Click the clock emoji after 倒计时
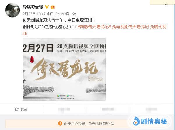Screen dimensions: 175x130 click(37, 27)
